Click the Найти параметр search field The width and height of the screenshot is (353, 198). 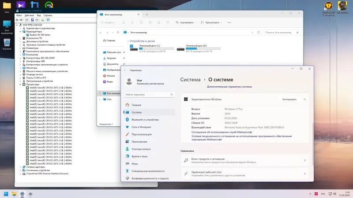coord(148,95)
